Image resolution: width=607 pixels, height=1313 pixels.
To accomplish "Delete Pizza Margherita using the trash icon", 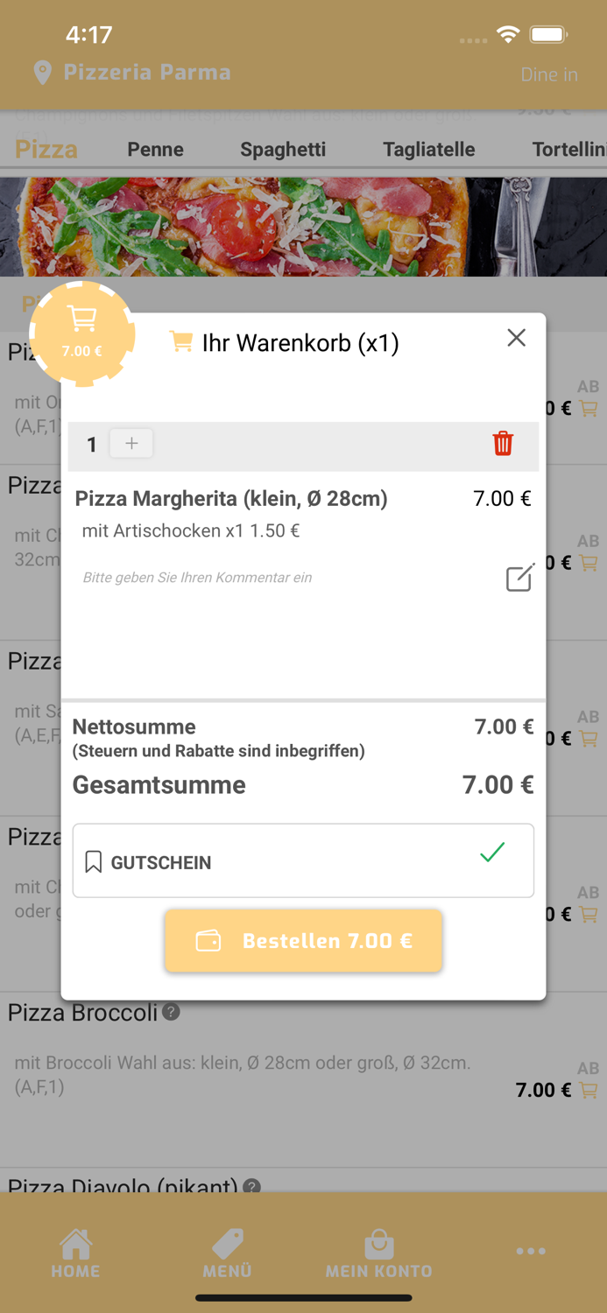I will pos(503,444).
